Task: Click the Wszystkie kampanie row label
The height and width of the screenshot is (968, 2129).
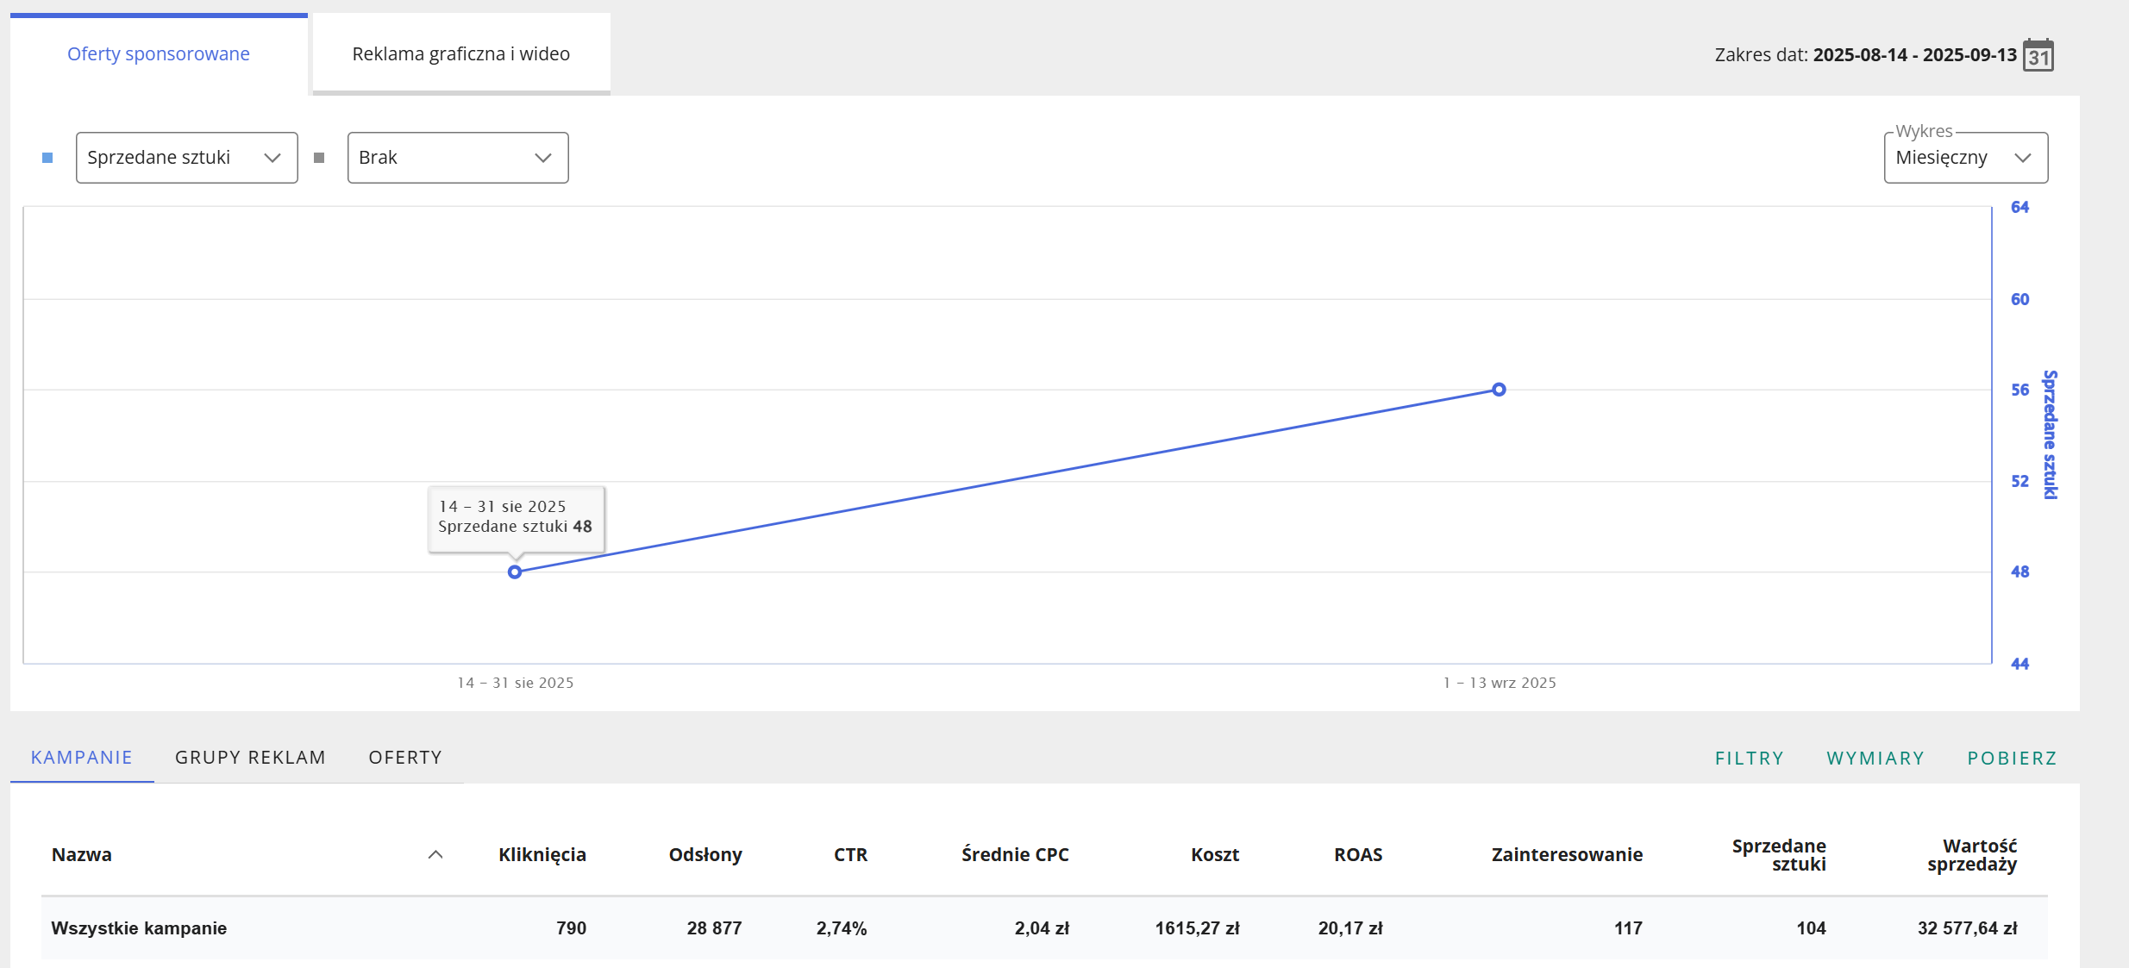Action: coord(139,928)
